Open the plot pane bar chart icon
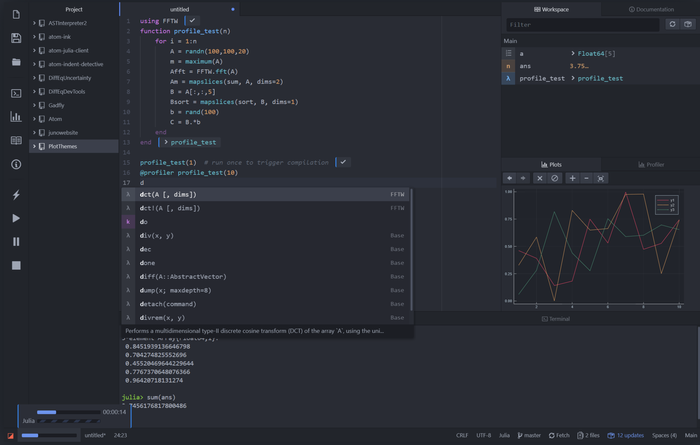 click(x=16, y=117)
